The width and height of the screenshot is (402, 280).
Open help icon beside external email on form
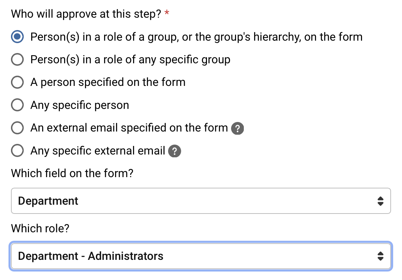click(237, 129)
